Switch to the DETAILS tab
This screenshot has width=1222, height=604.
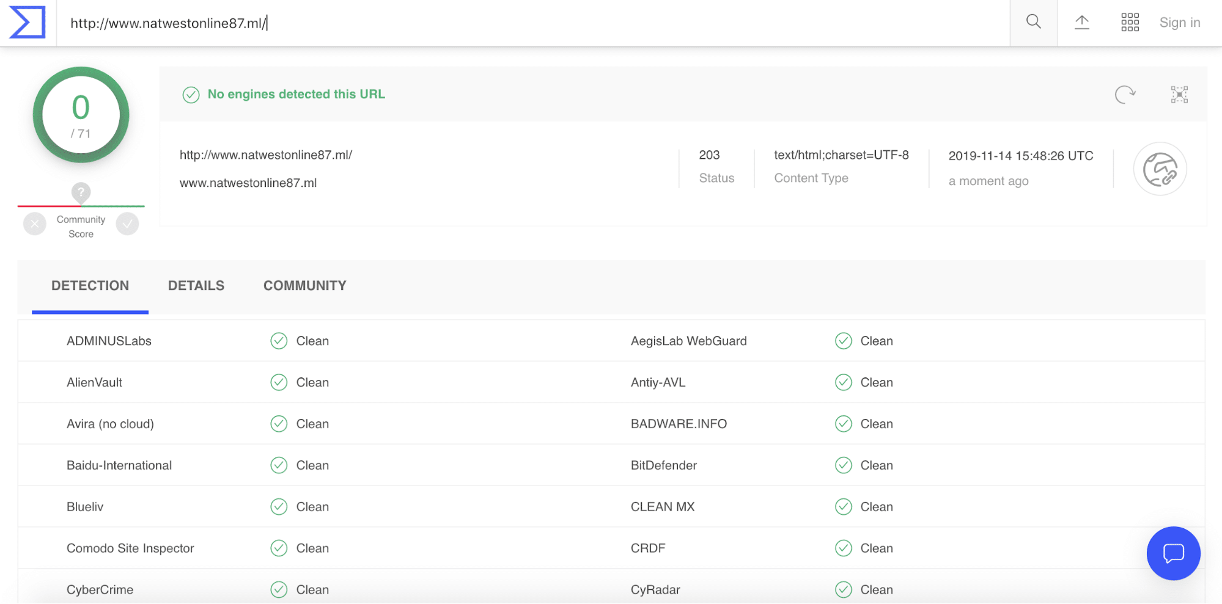coord(196,286)
